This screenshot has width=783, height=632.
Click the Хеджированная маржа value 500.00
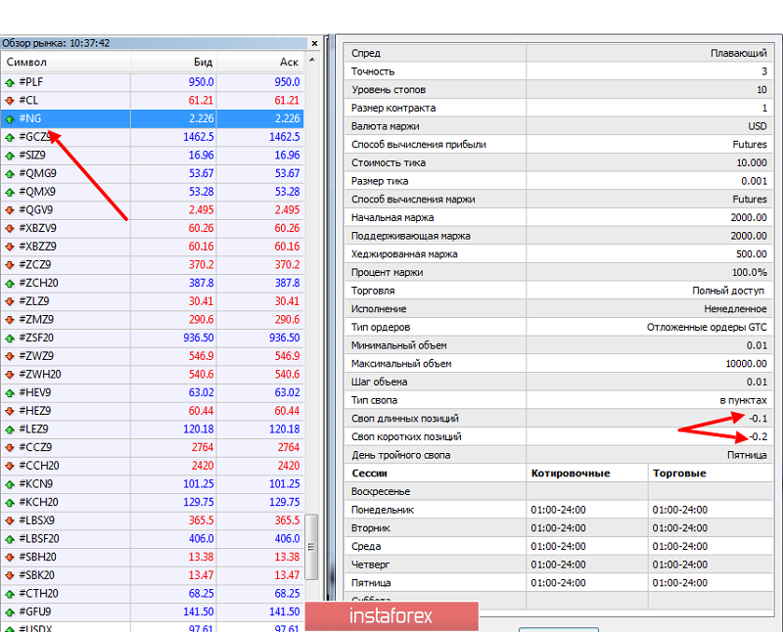(x=752, y=254)
